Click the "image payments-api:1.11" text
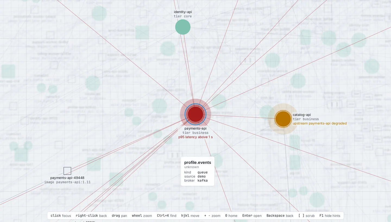 coord(67,182)
